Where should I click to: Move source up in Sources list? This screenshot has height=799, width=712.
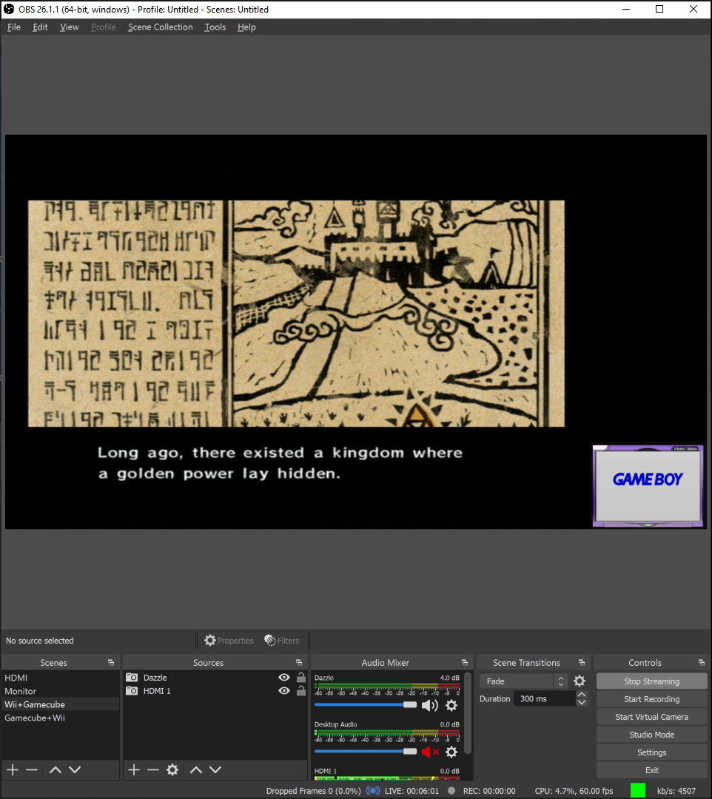coord(195,770)
